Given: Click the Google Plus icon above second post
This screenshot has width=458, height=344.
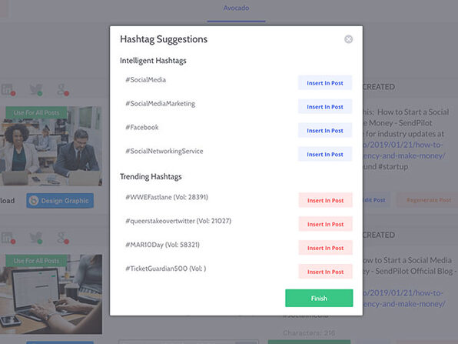Looking at the screenshot, I should pos(62,238).
